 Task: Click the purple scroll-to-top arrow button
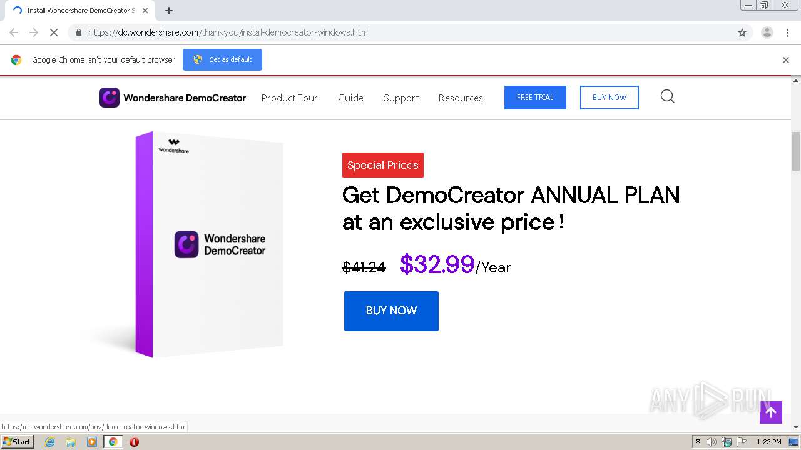771,412
